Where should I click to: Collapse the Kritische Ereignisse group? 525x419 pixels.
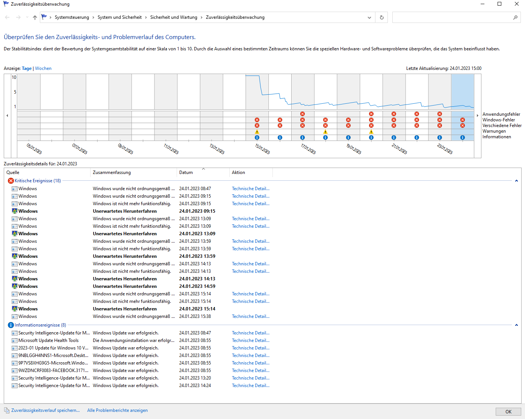516,181
